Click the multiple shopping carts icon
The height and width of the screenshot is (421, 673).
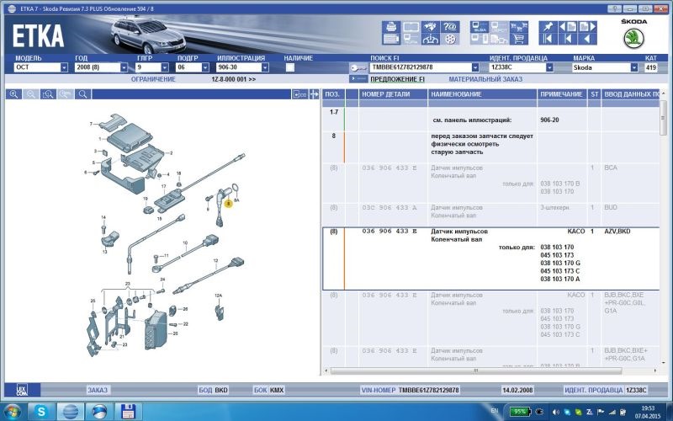pyautogui.click(x=519, y=27)
